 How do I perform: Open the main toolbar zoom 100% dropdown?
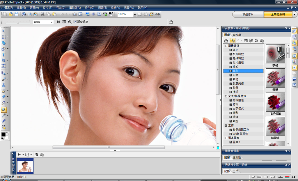coord(135,15)
